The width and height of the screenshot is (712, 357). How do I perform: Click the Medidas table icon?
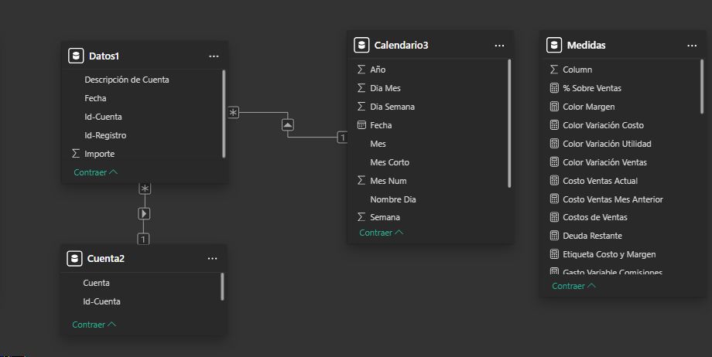pyautogui.click(x=553, y=46)
